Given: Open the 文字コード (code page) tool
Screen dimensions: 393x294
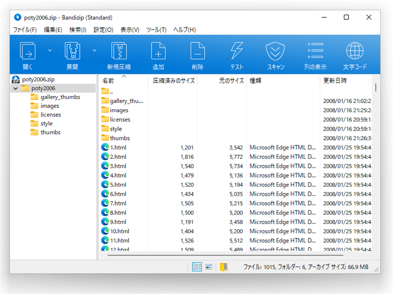Looking at the screenshot, I should click(355, 51).
